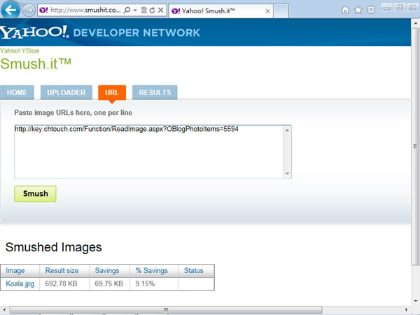Open the Koala.jpg image link
The height and width of the screenshot is (315, 420).
pos(20,283)
